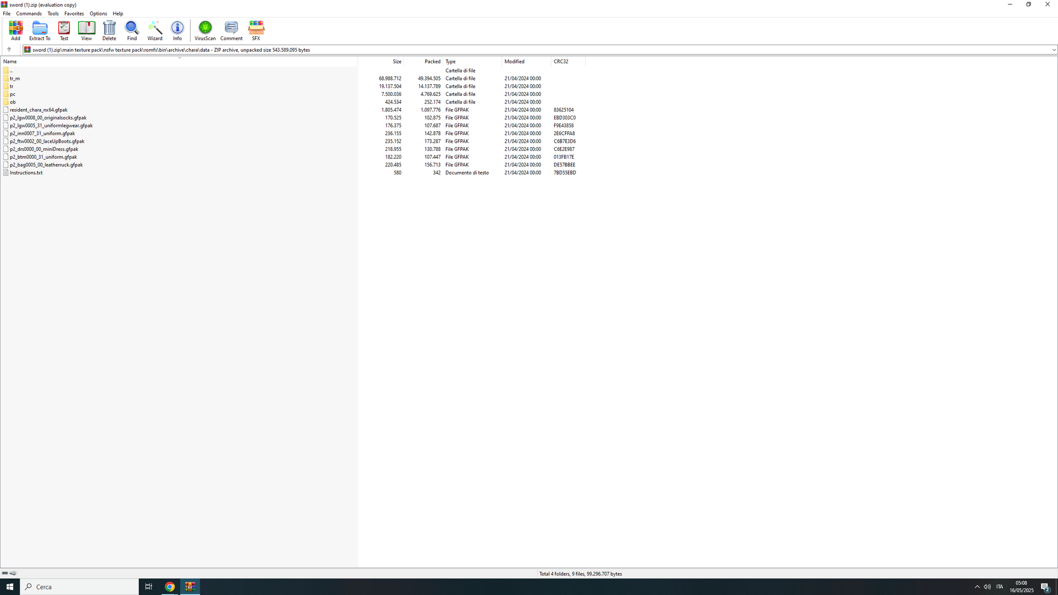The width and height of the screenshot is (1058, 595).
Task: Select the tr folder row
Action: (12, 86)
